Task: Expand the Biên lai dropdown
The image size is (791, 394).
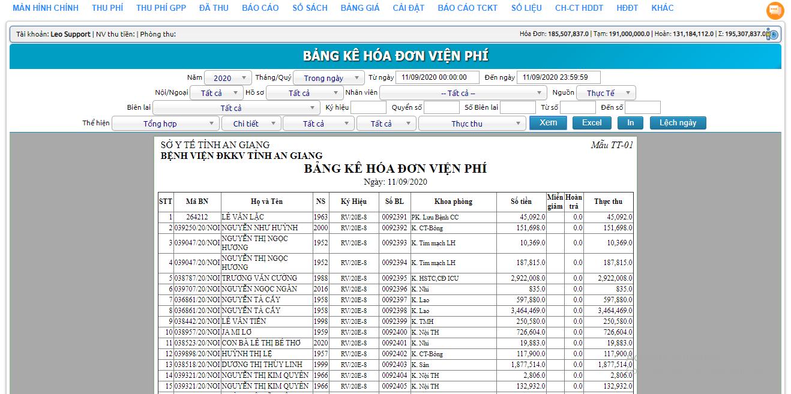Action: point(236,108)
